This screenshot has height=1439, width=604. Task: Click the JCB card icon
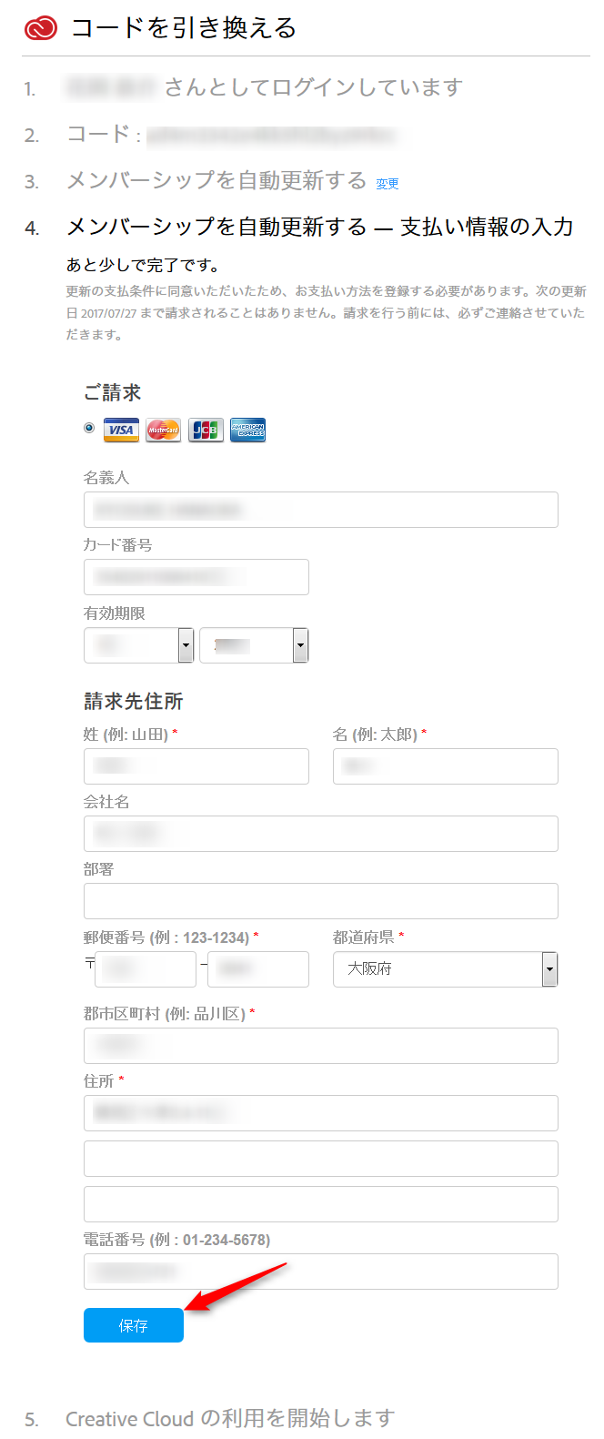206,430
